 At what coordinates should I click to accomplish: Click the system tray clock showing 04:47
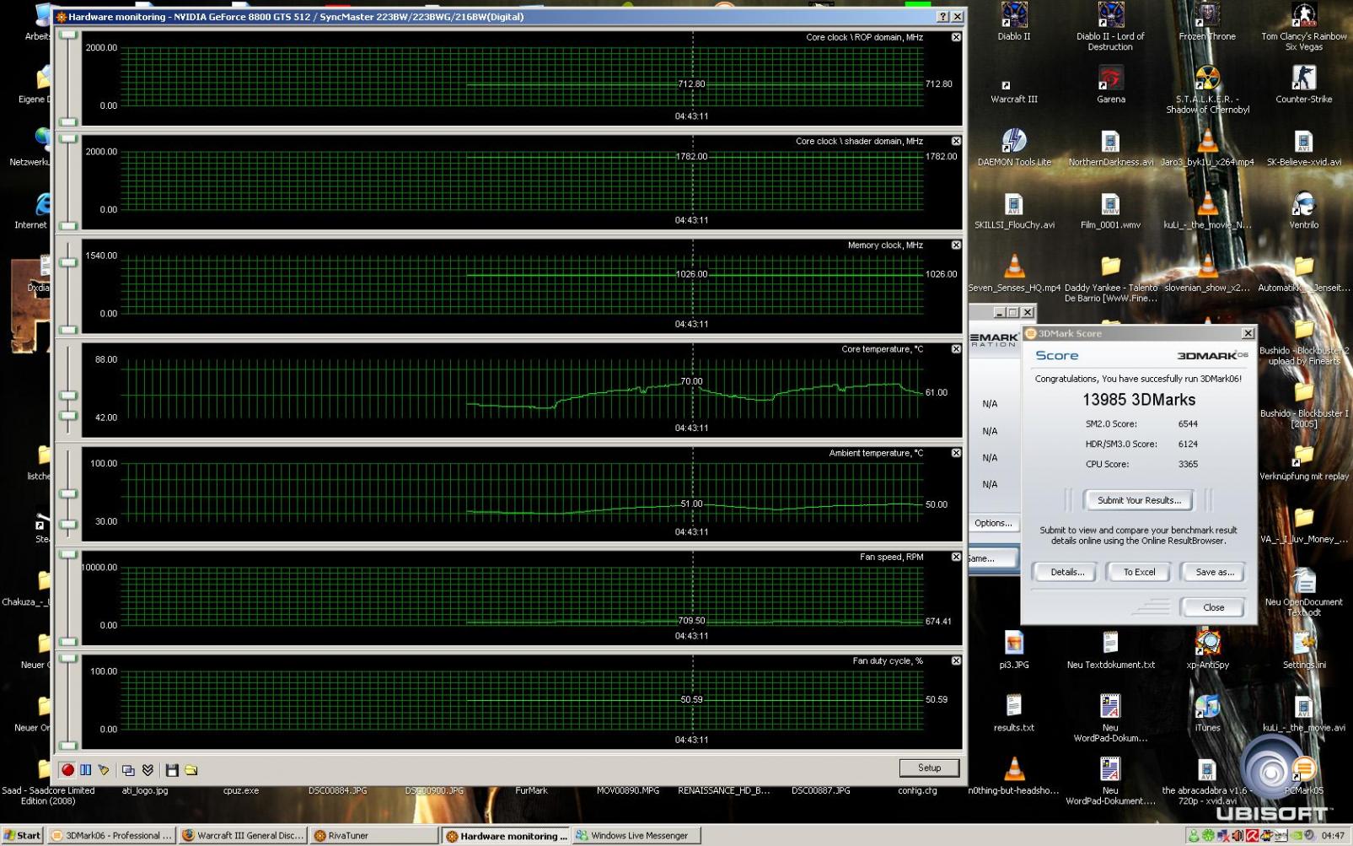[1333, 836]
